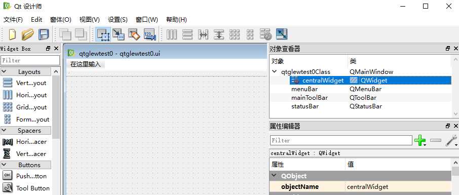The image size is (459, 195).
Task: Select the menuBar row in object tree
Action: point(360,89)
